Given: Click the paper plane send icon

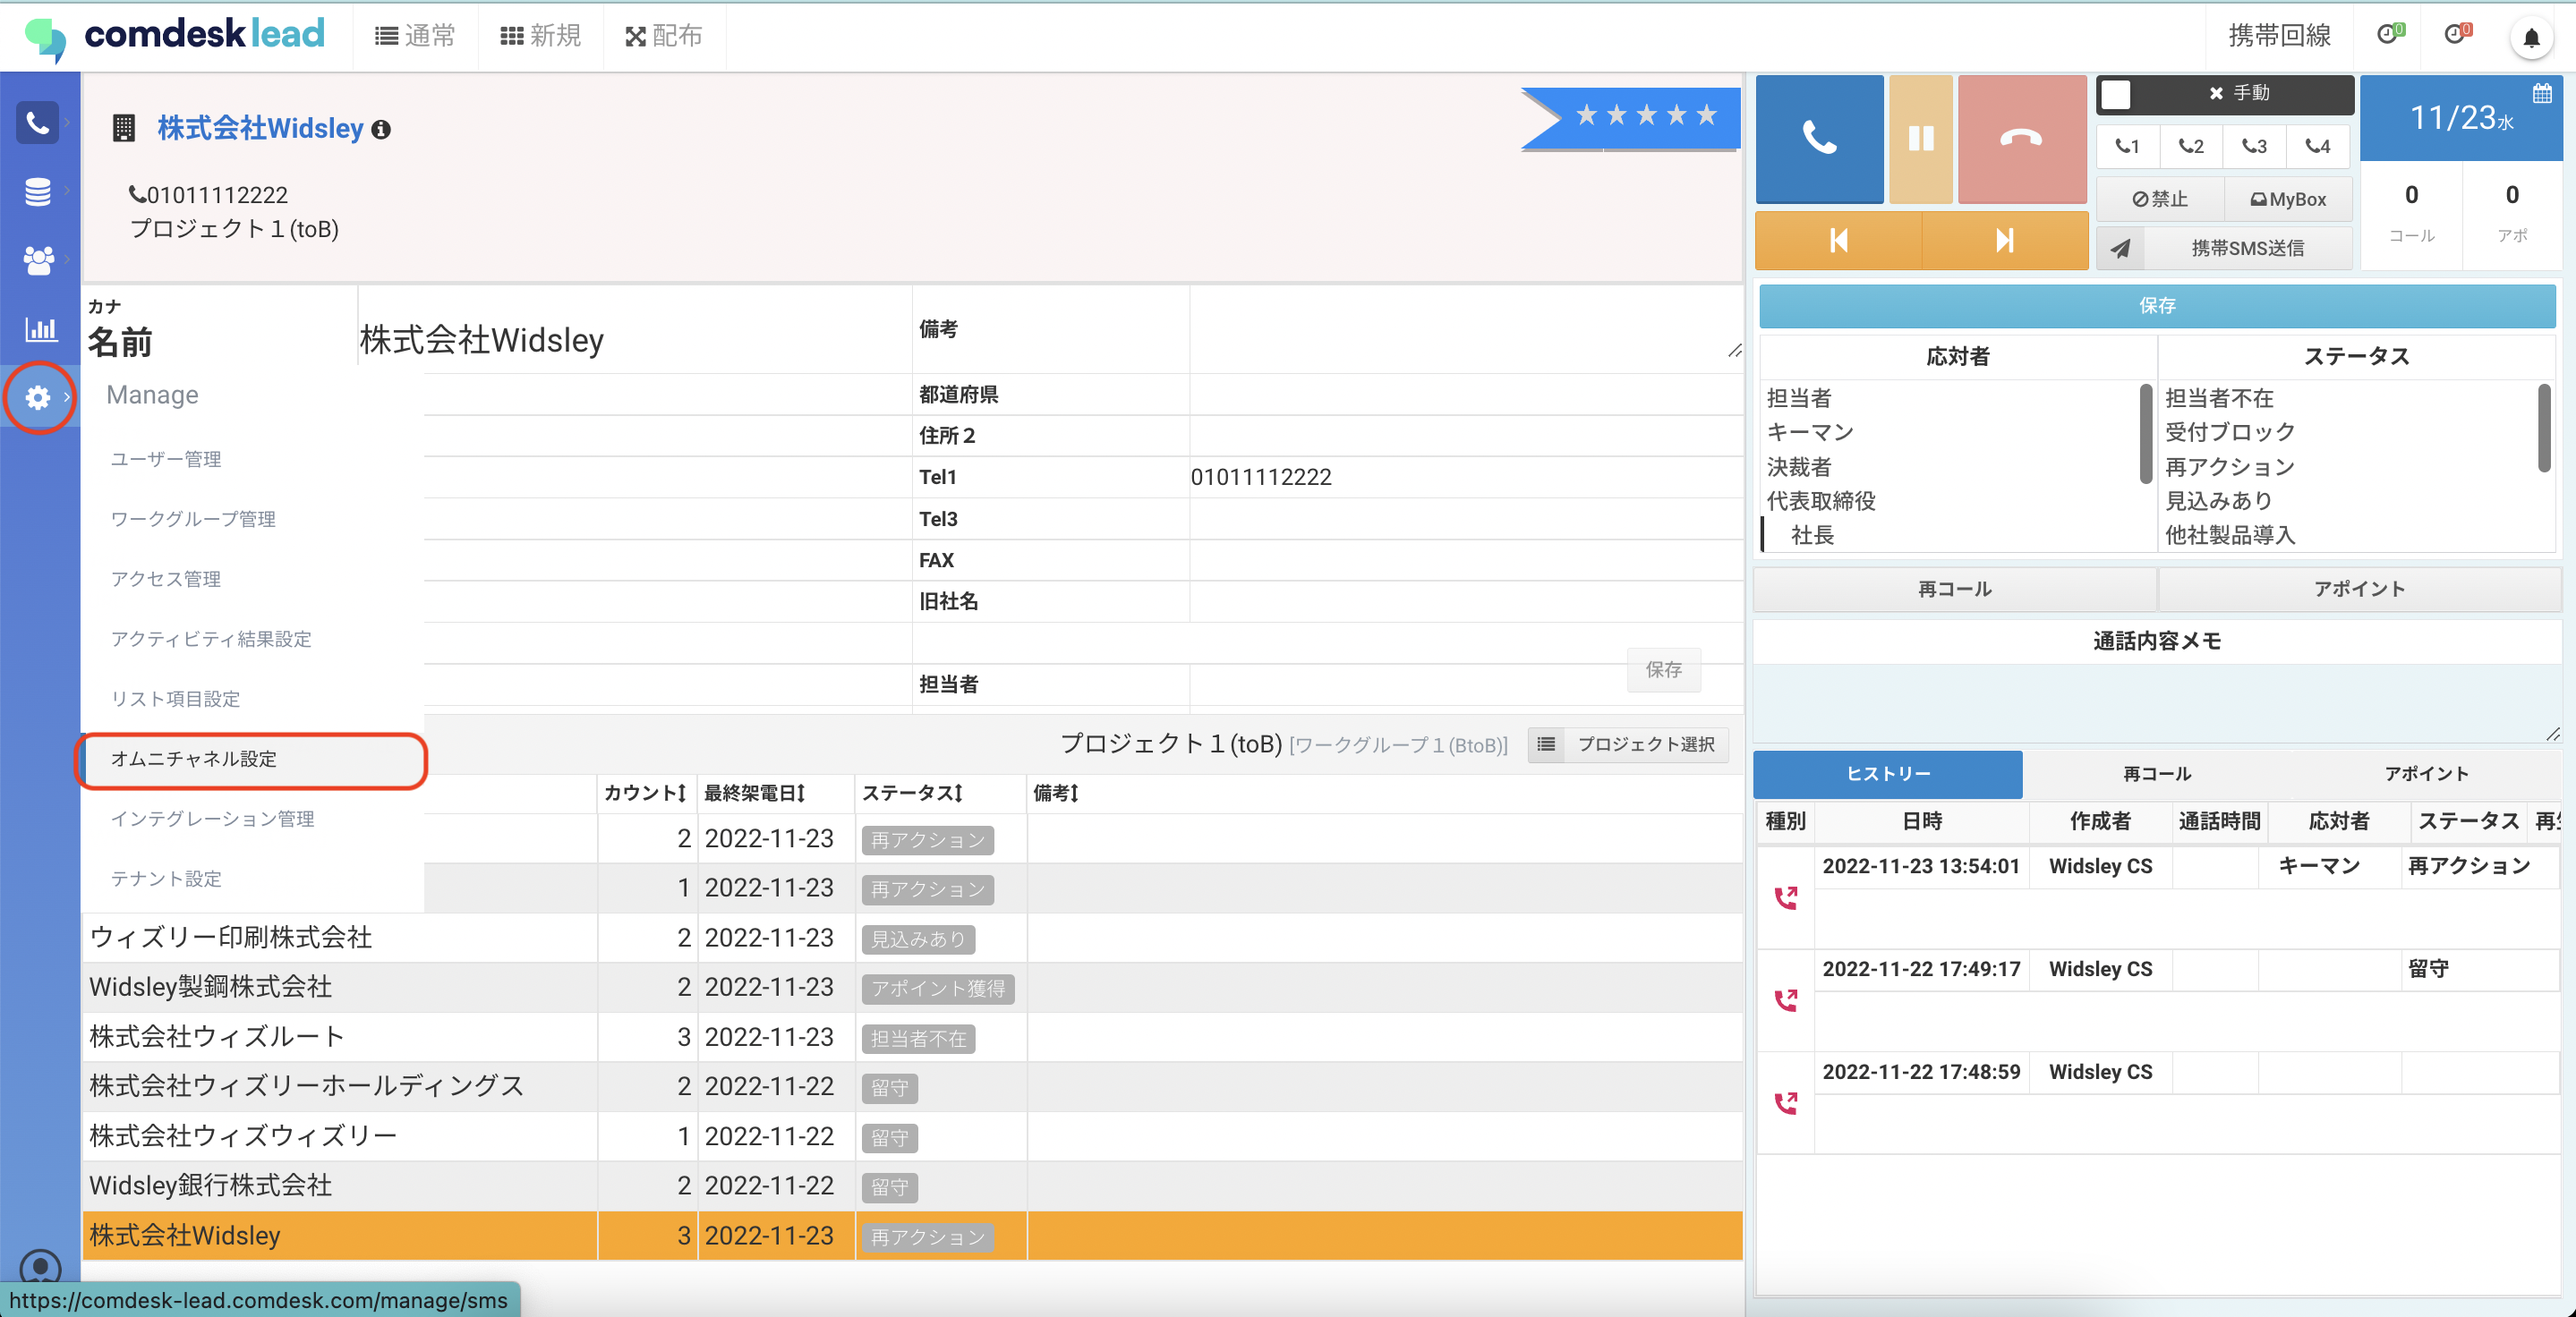Looking at the screenshot, I should click(x=2120, y=248).
